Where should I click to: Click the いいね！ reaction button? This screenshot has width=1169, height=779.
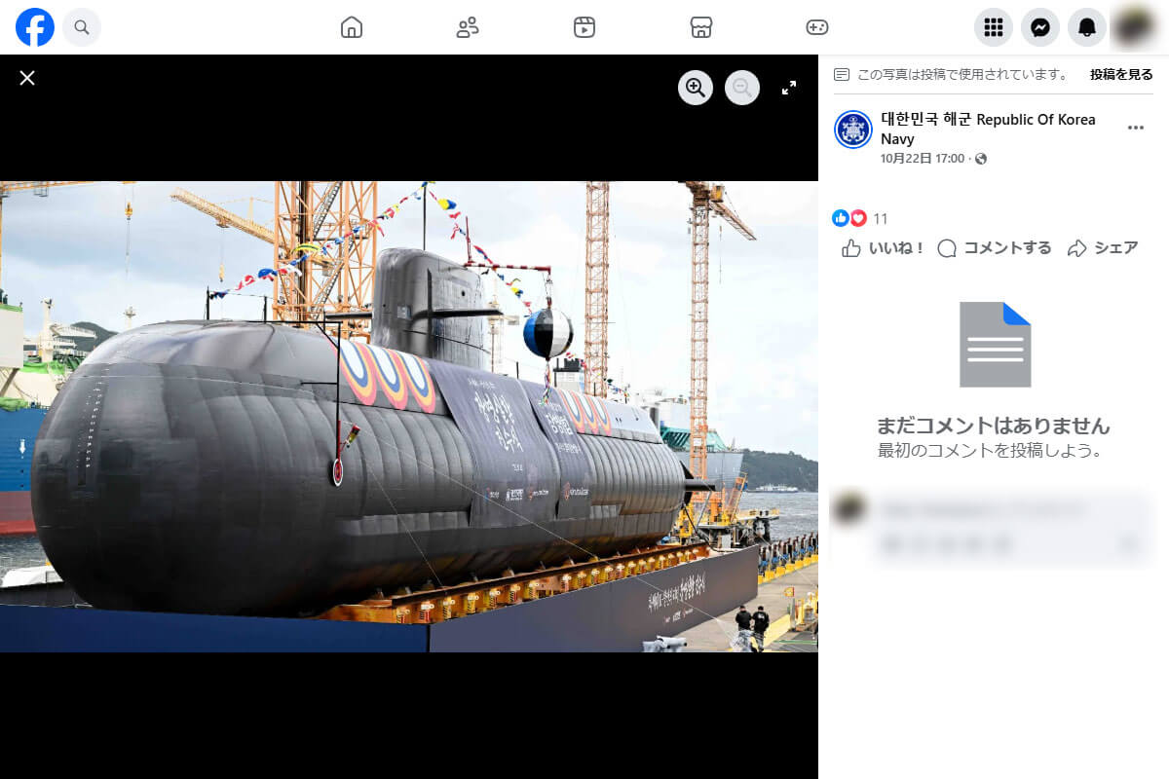880,248
